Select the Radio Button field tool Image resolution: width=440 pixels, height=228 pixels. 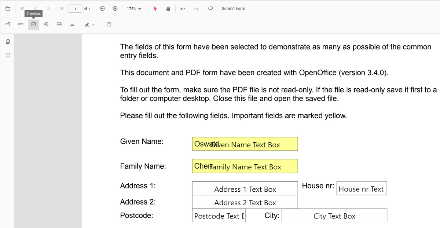(x=46, y=24)
